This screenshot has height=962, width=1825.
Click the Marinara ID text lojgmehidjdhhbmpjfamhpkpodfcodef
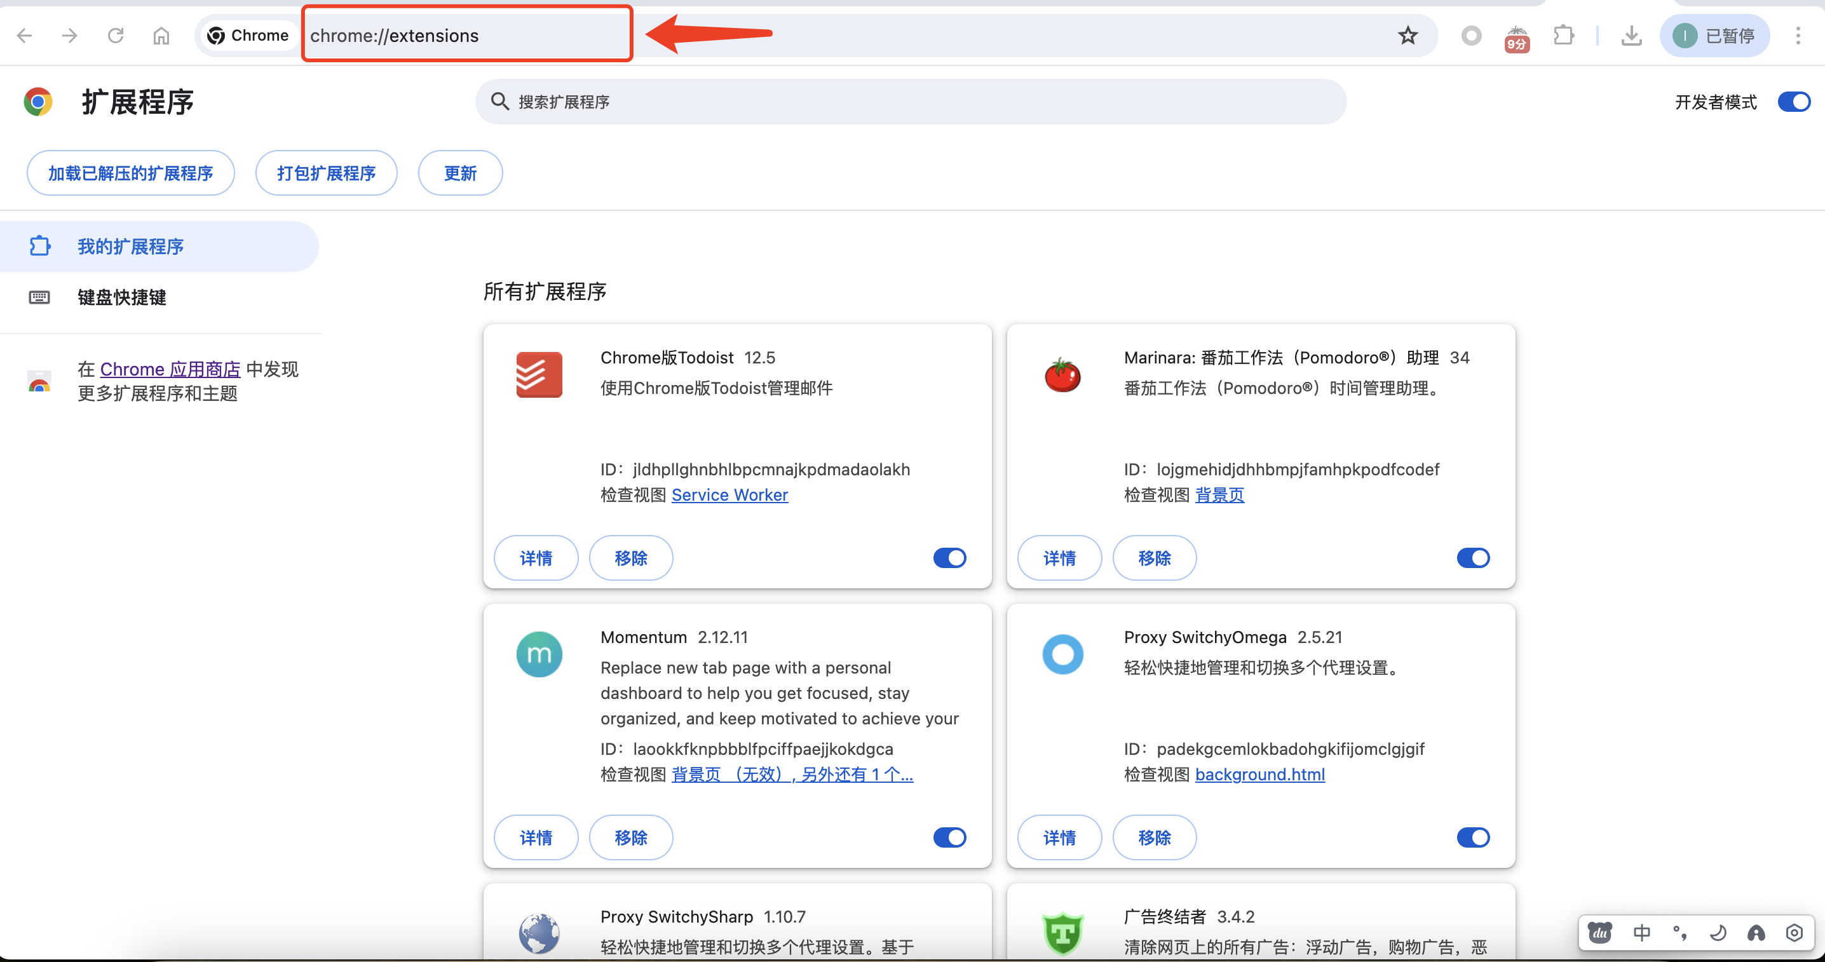[1297, 470]
